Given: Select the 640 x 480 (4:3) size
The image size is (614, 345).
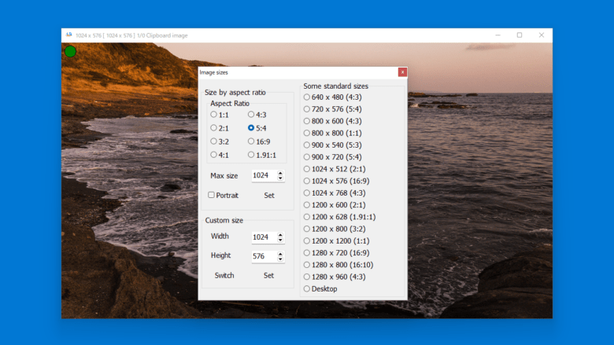Looking at the screenshot, I should pyautogui.click(x=332, y=97).
